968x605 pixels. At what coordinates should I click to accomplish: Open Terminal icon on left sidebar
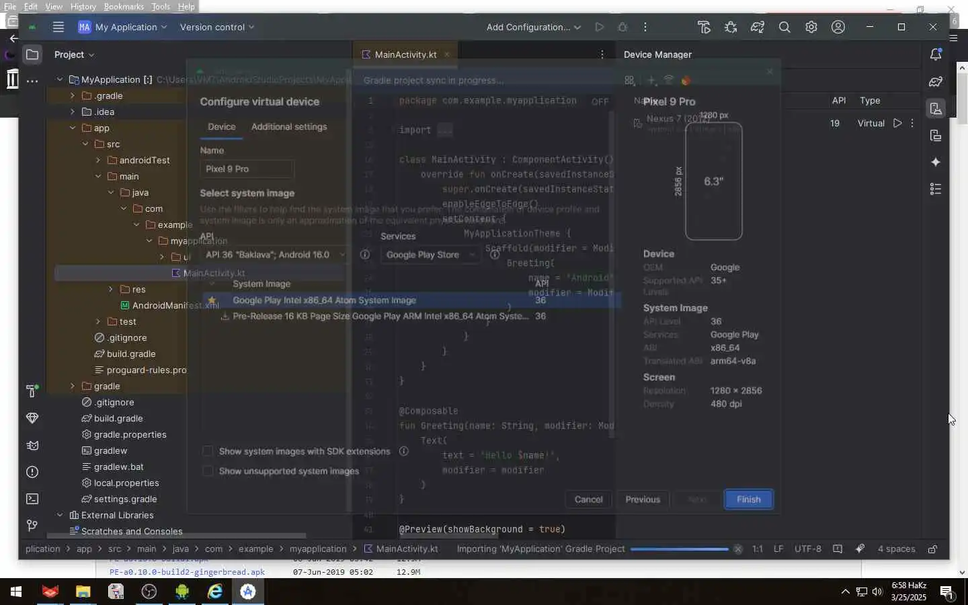point(32,499)
